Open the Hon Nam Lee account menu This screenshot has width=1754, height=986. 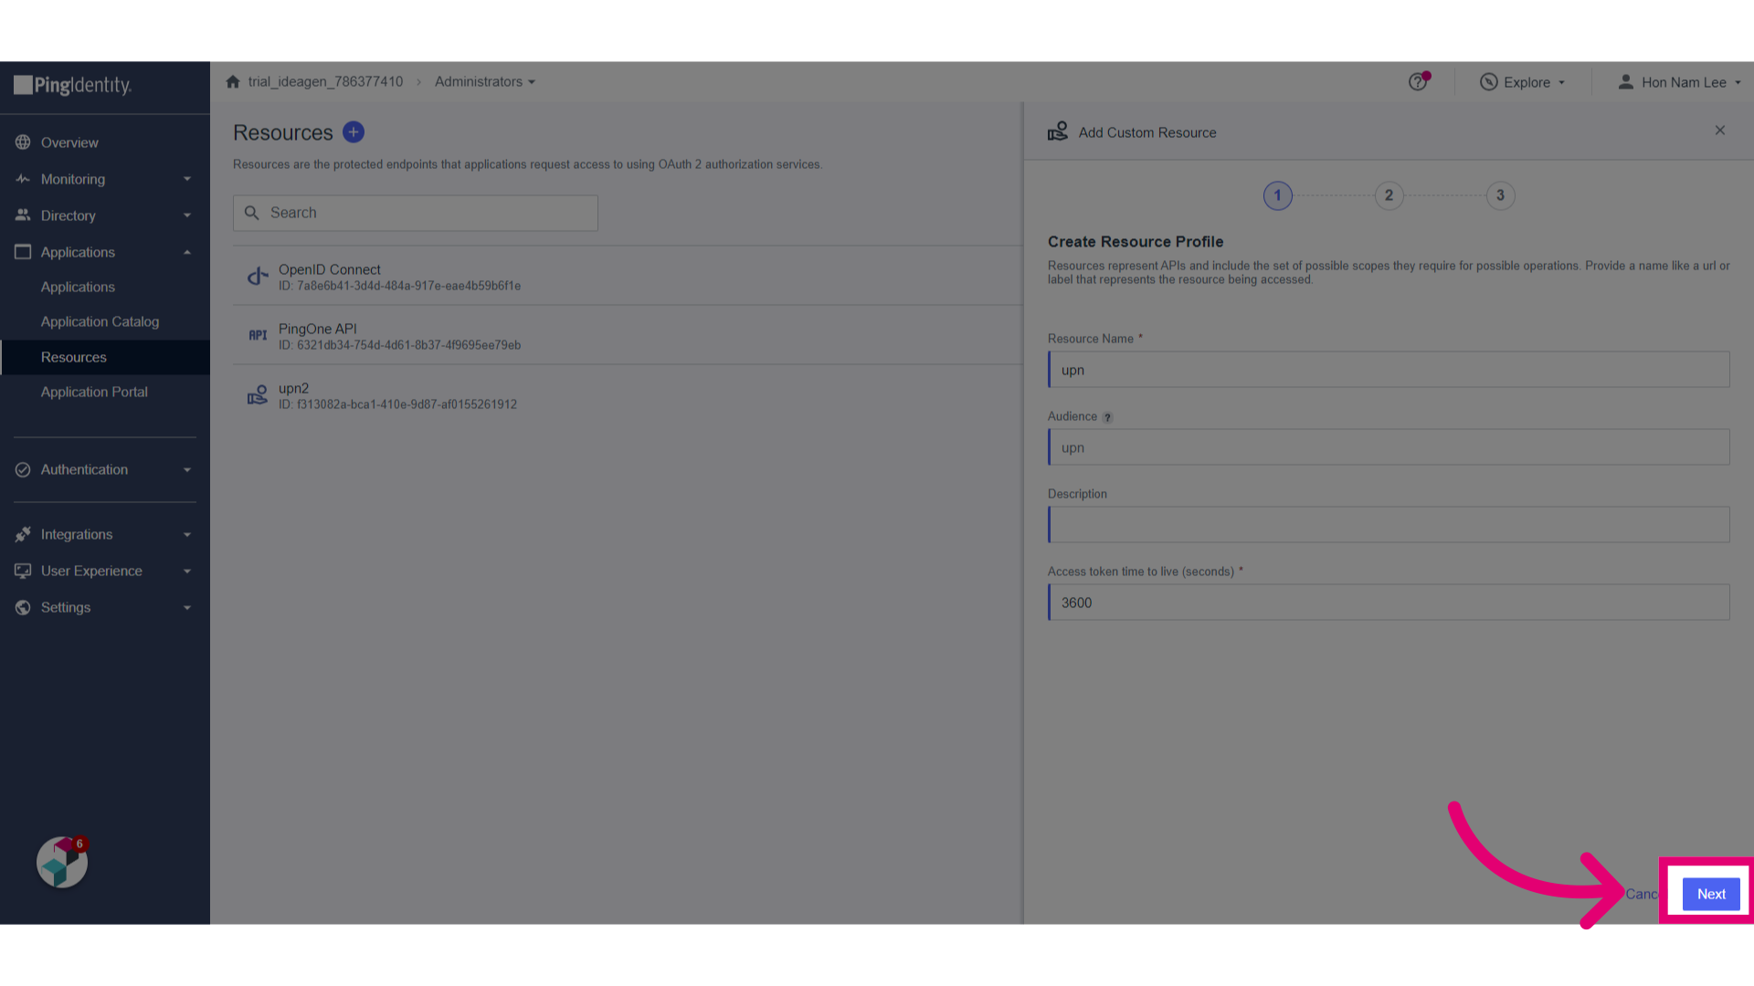click(x=1679, y=82)
